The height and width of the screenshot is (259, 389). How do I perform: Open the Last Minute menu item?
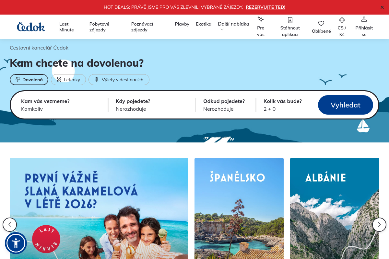(66, 27)
